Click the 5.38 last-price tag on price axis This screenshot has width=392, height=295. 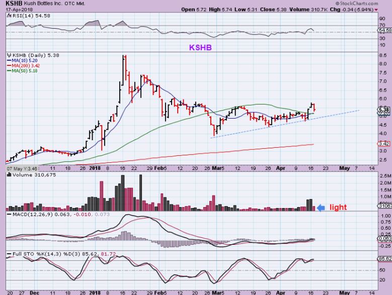point(384,110)
